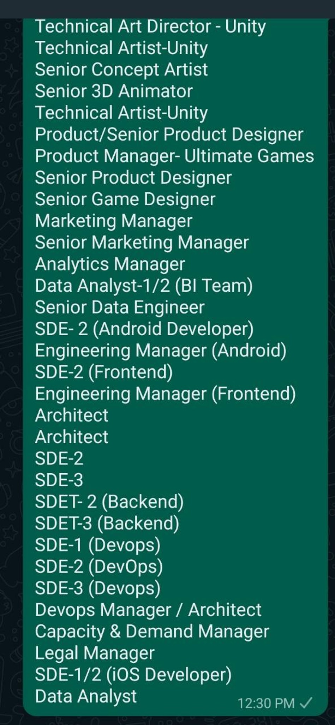Select the 'Senior Concept Artist' text line
This screenshot has width=335, height=725.
pyautogui.click(x=121, y=69)
